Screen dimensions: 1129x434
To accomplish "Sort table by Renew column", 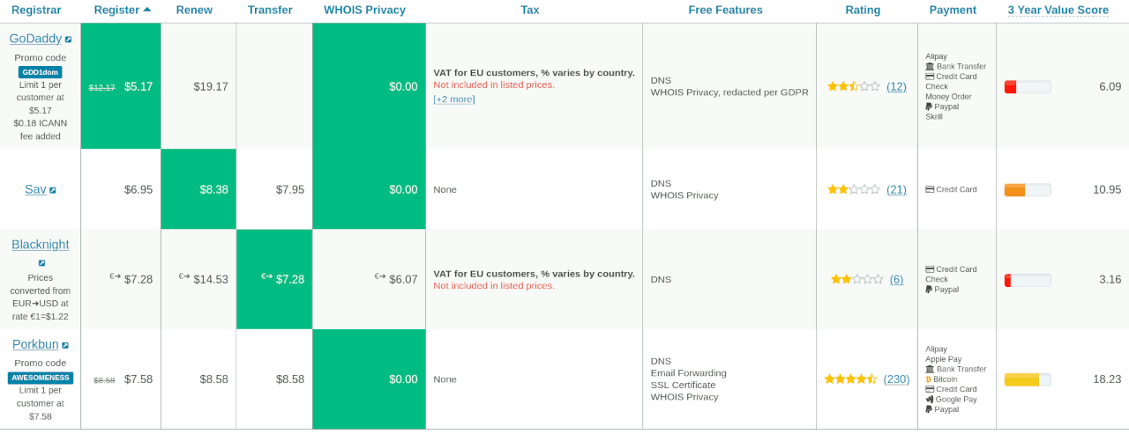I will (x=194, y=11).
